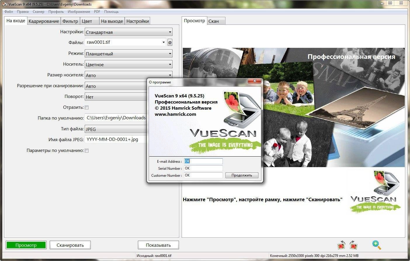Click the zoom in magnifier icon
This screenshot has width=410, height=261.
click(x=376, y=245)
